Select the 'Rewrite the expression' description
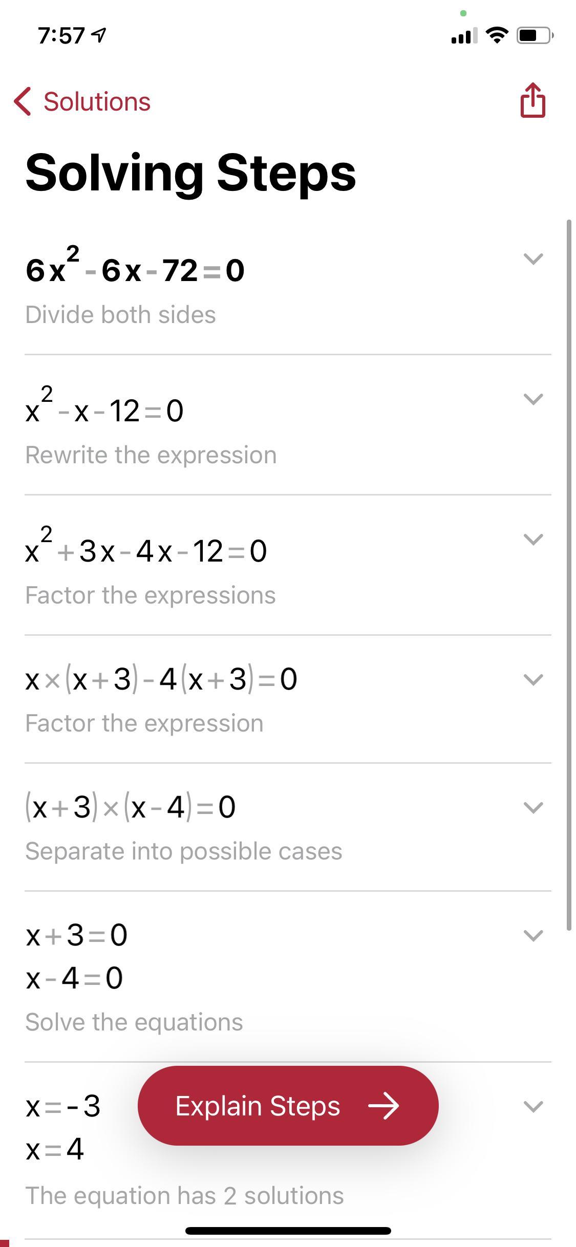This screenshot has width=576, height=1247. coord(151,455)
